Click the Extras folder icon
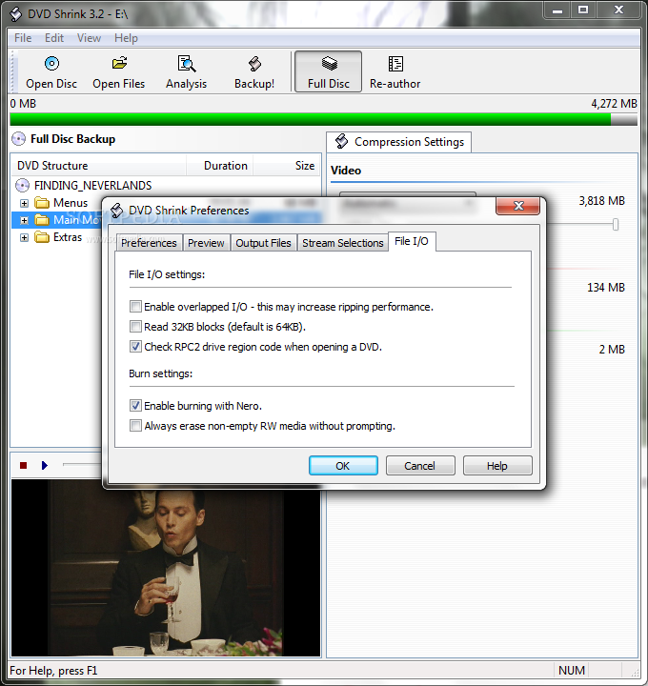 pos(42,237)
